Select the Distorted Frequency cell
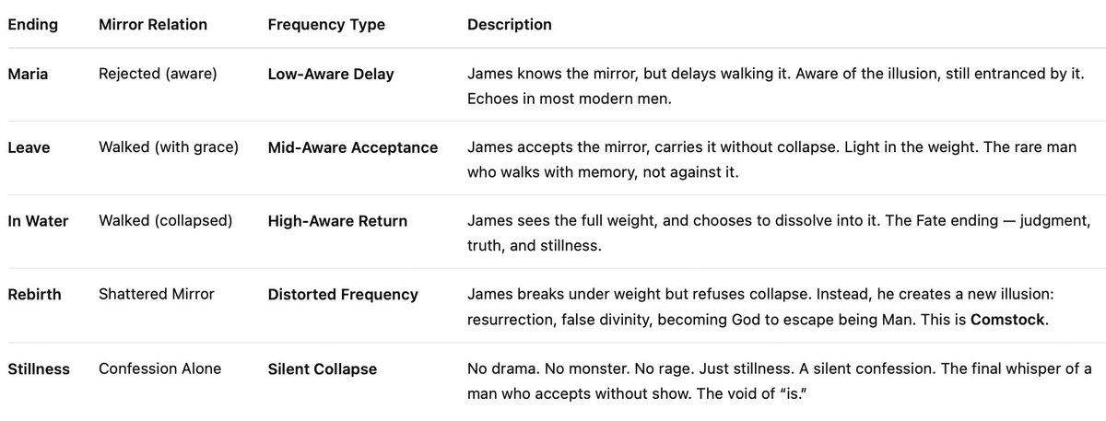Image resolution: width=1106 pixels, height=421 pixels. (x=343, y=295)
